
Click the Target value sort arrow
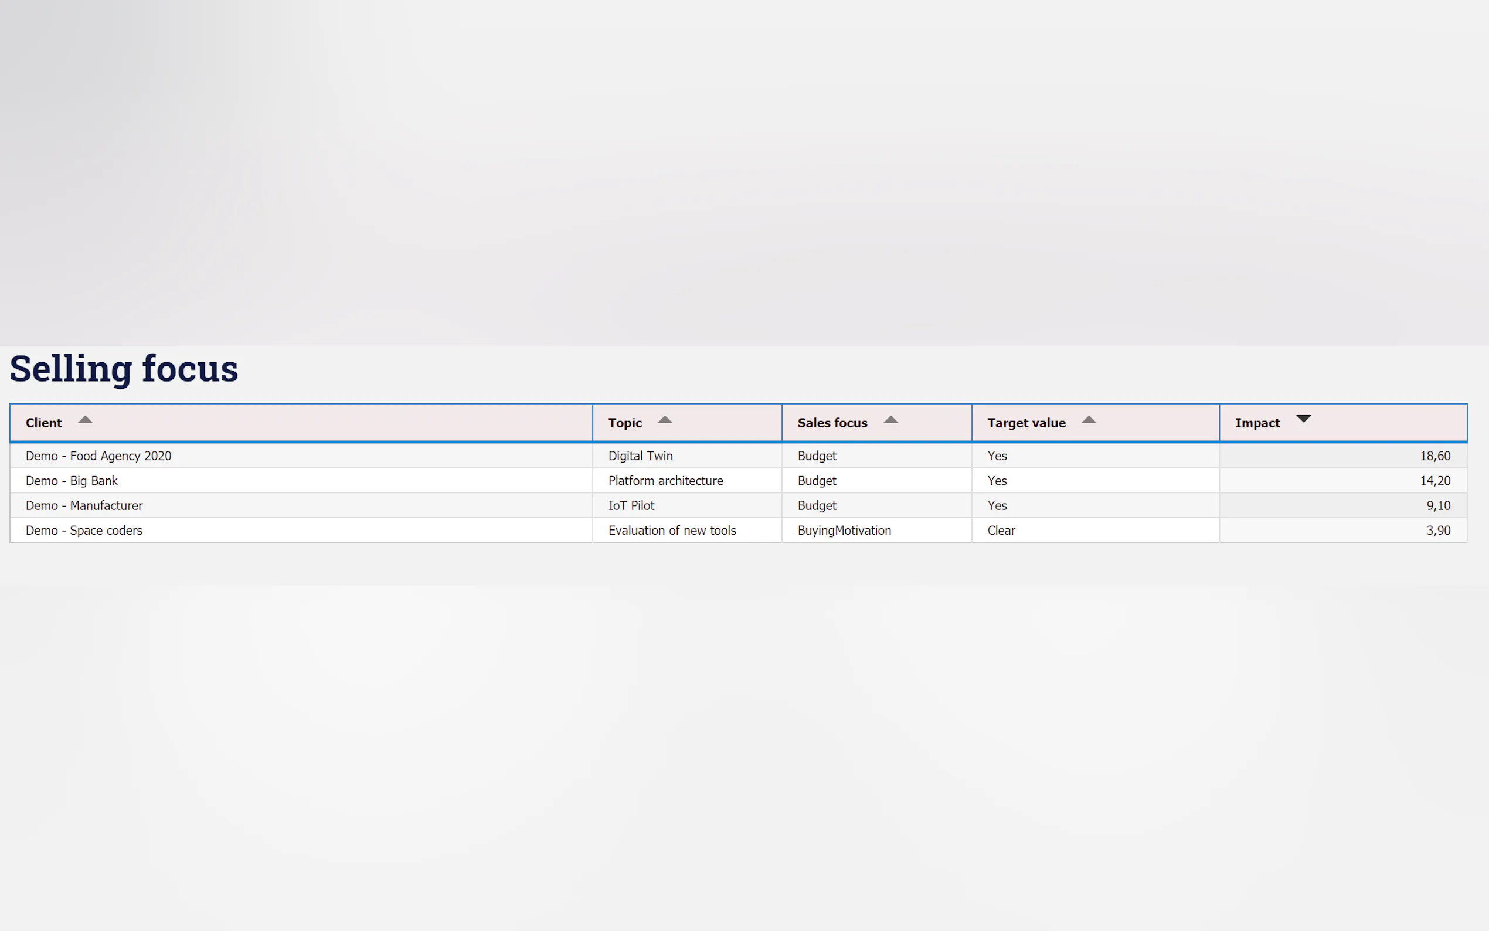click(x=1089, y=420)
